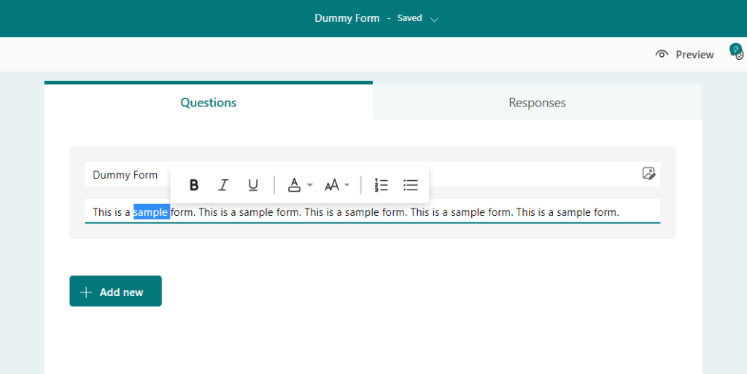Apply bold formatting to selected text
Screen dimensions: 747x374
point(193,184)
